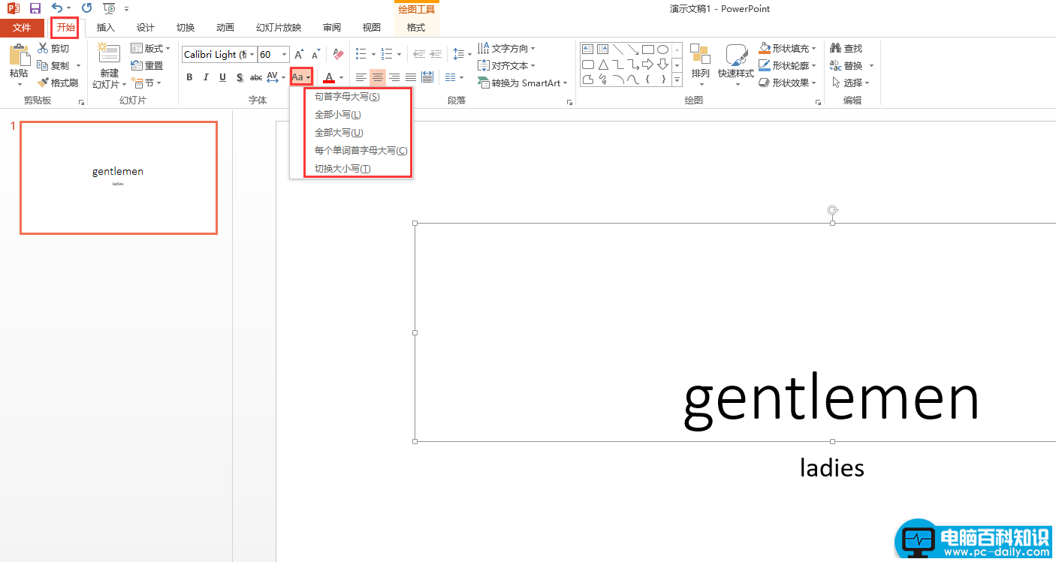Undo the last action
The height and width of the screenshot is (562, 1056).
pos(57,8)
